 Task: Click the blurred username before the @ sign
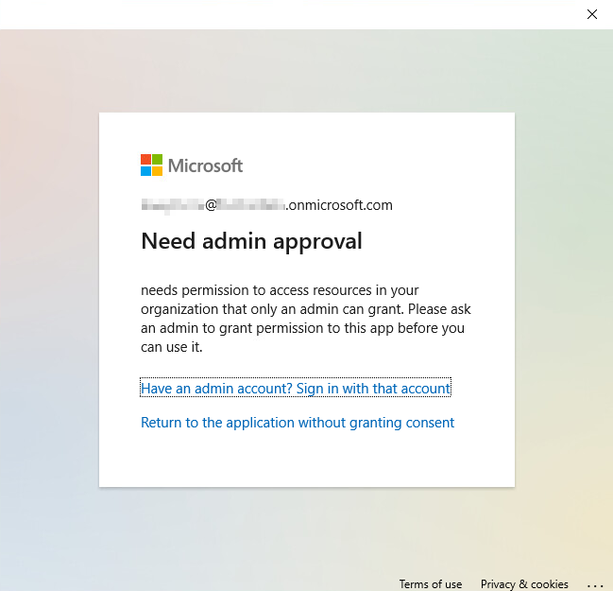[x=173, y=205]
